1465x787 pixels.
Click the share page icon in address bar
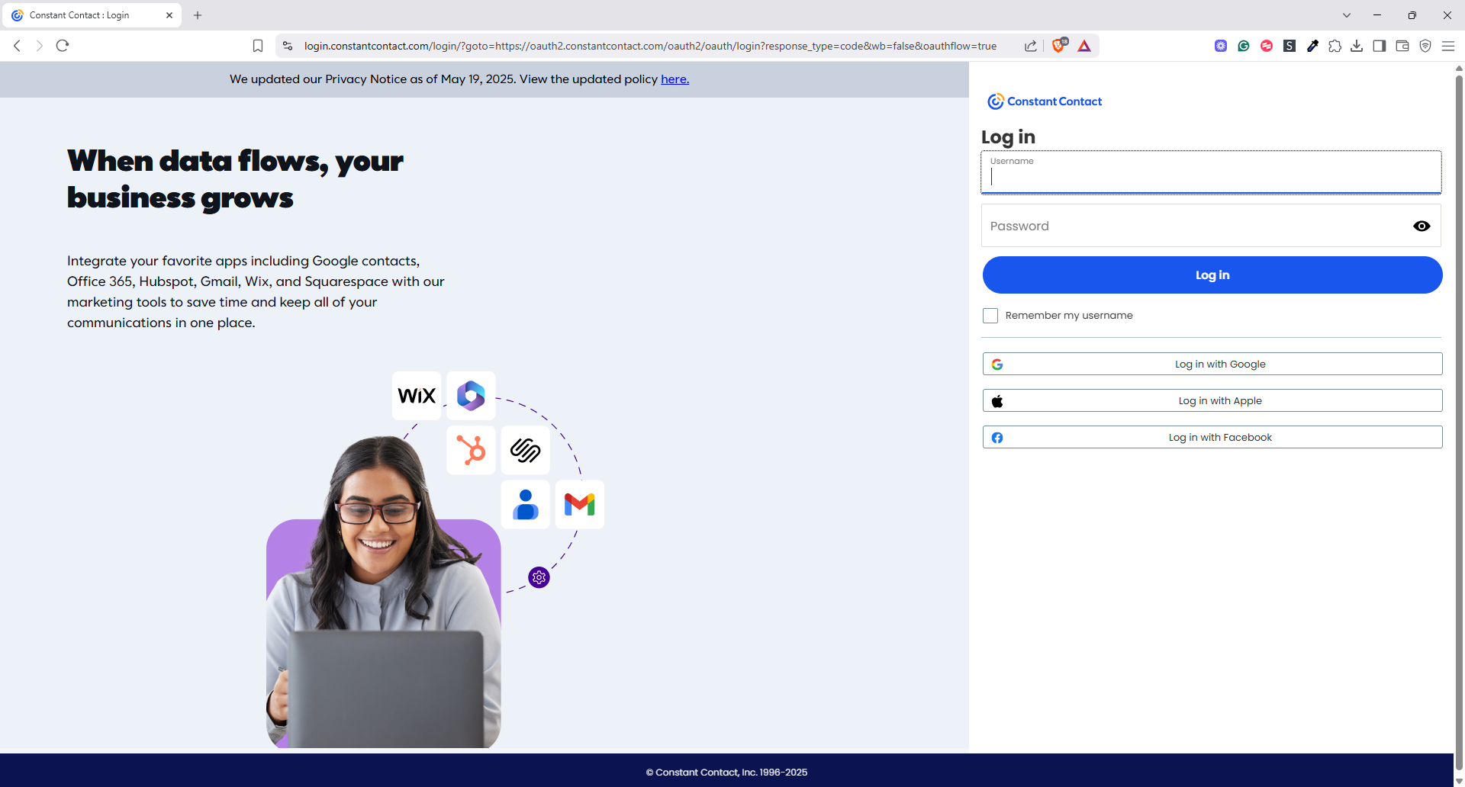[x=1031, y=46]
